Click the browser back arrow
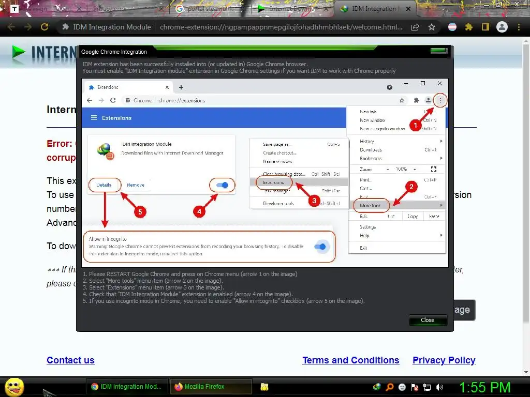Image resolution: width=530 pixels, height=397 pixels. coord(11,27)
